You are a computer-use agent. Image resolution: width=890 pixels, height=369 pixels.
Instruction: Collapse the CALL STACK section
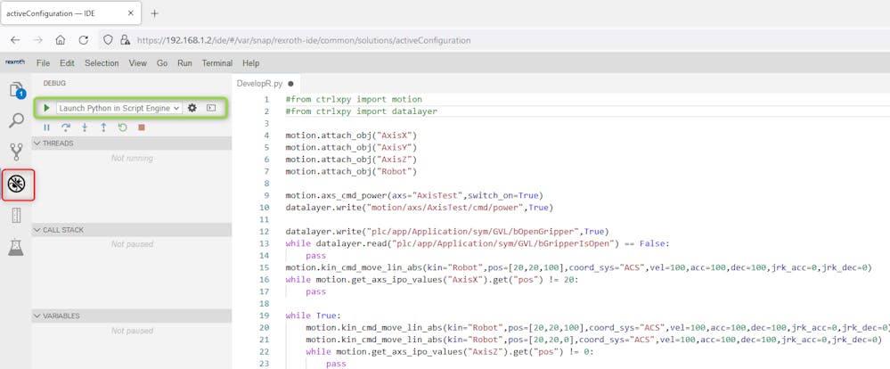pos(62,230)
